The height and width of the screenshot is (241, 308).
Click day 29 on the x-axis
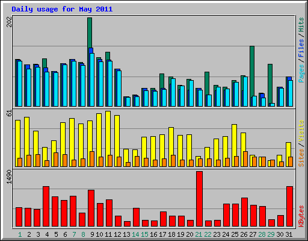[x=271, y=234]
